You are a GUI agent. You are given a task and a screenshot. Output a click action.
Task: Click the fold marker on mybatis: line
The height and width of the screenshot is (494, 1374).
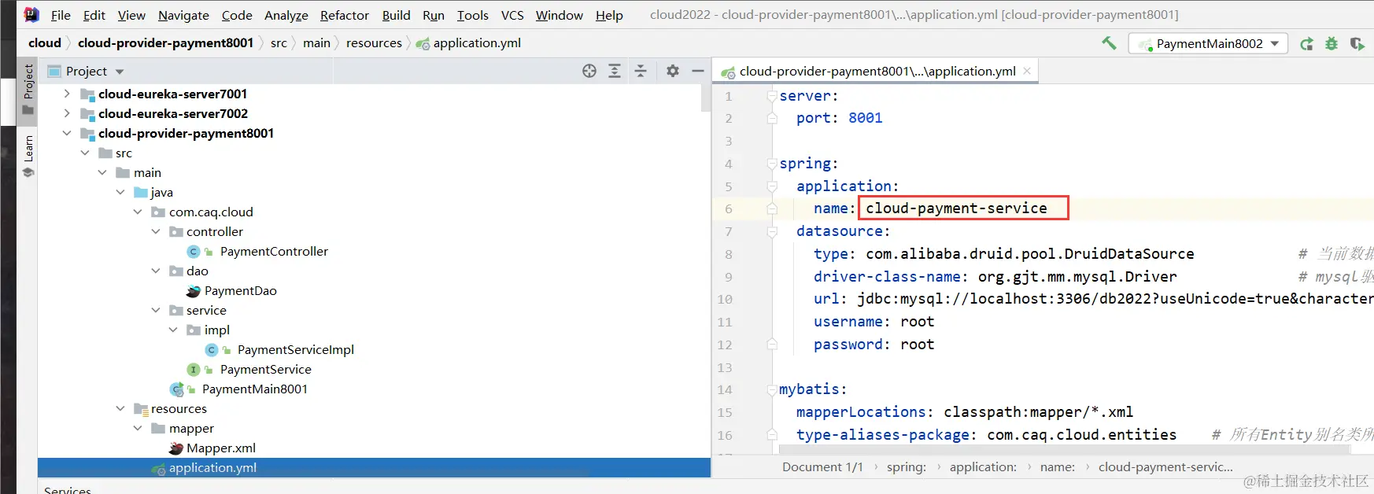[772, 389]
